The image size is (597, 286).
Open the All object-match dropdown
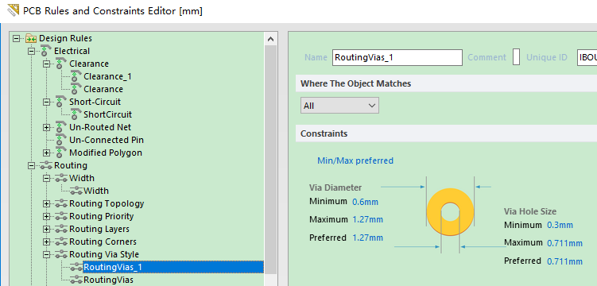pyautogui.click(x=339, y=106)
